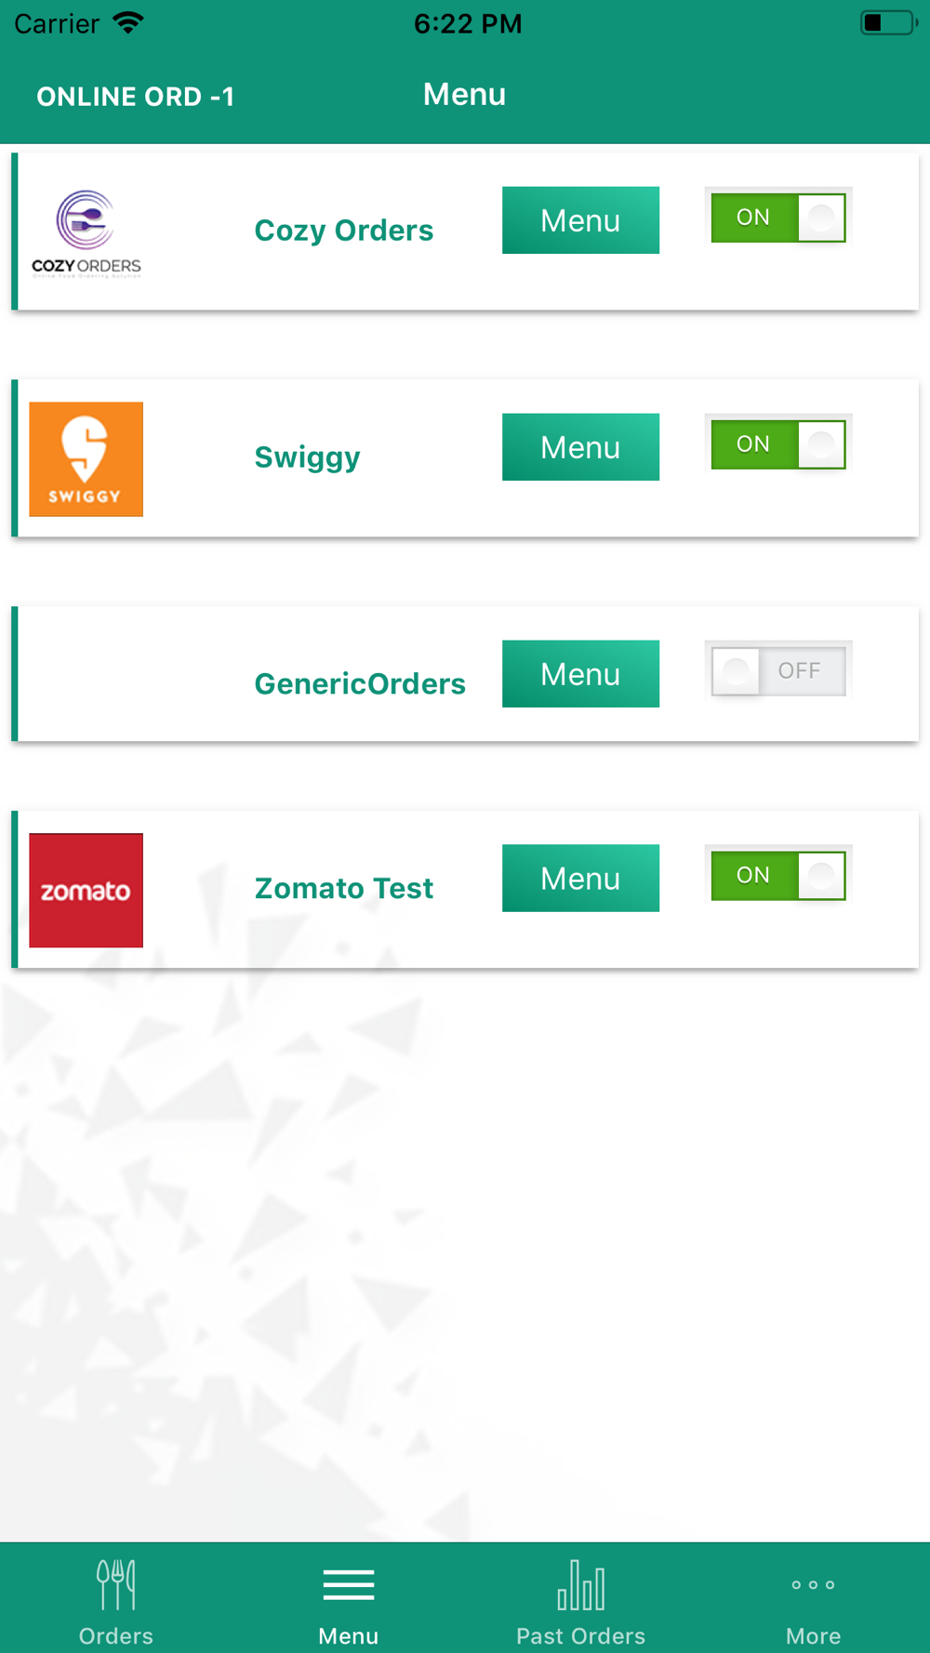Tap the Wi-Fi status icon

128,23
